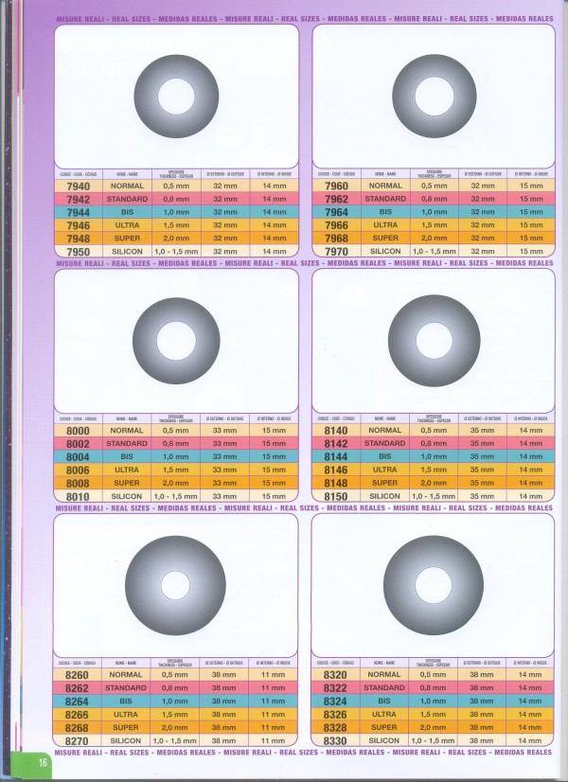Click 33 mm outside diameter in row 8000
The width and height of the screenshot is (568, 782).
point(224,431)
